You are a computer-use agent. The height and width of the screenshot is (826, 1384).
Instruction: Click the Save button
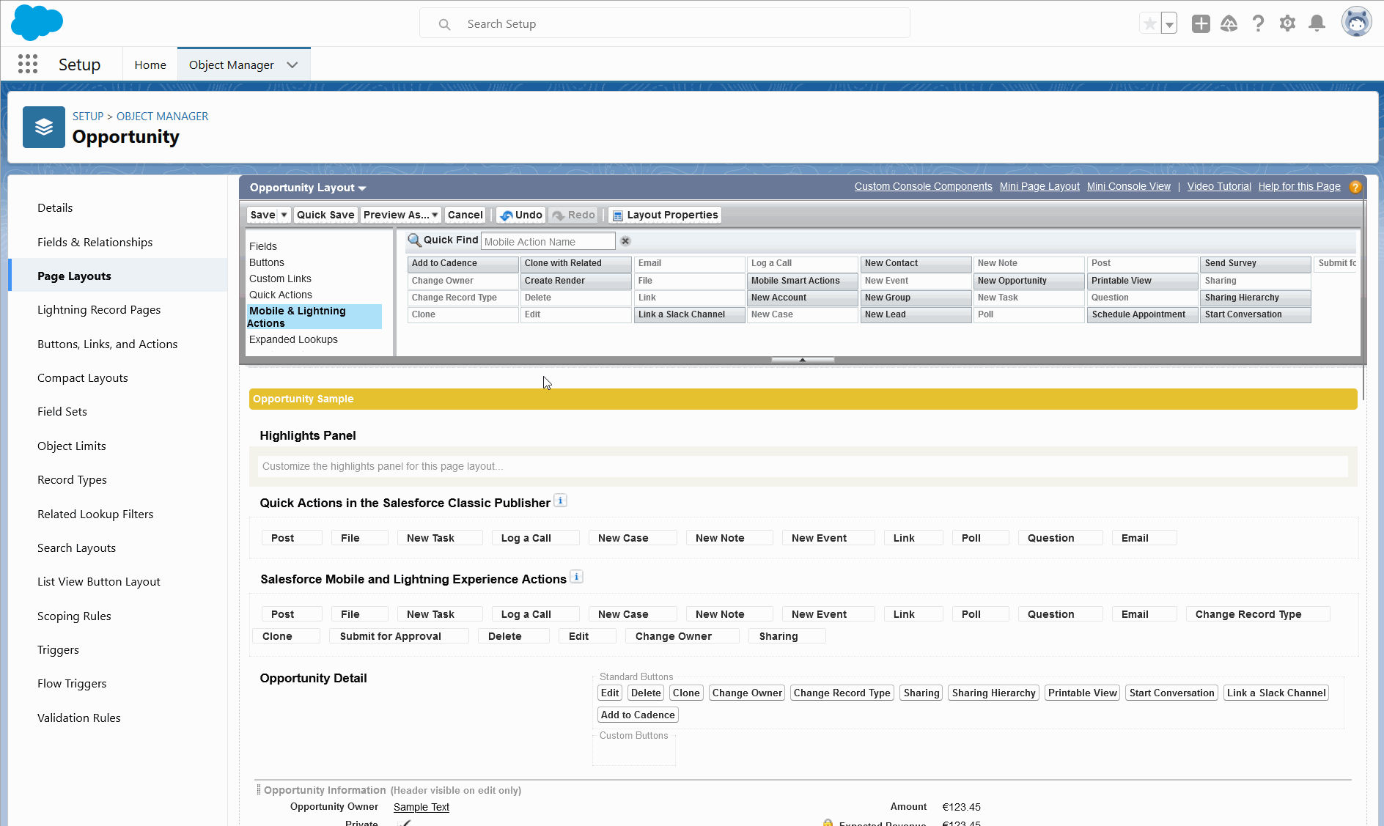[262, 215]
